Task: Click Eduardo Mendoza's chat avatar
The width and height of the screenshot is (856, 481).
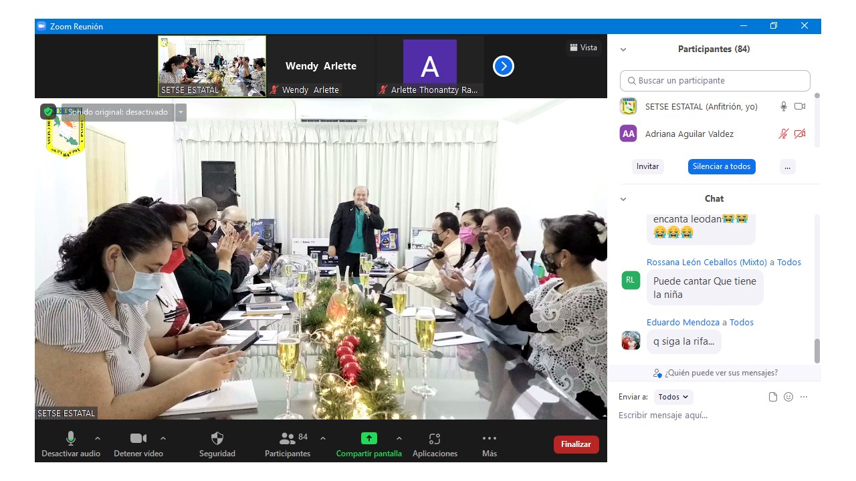Action: [631, 341]
